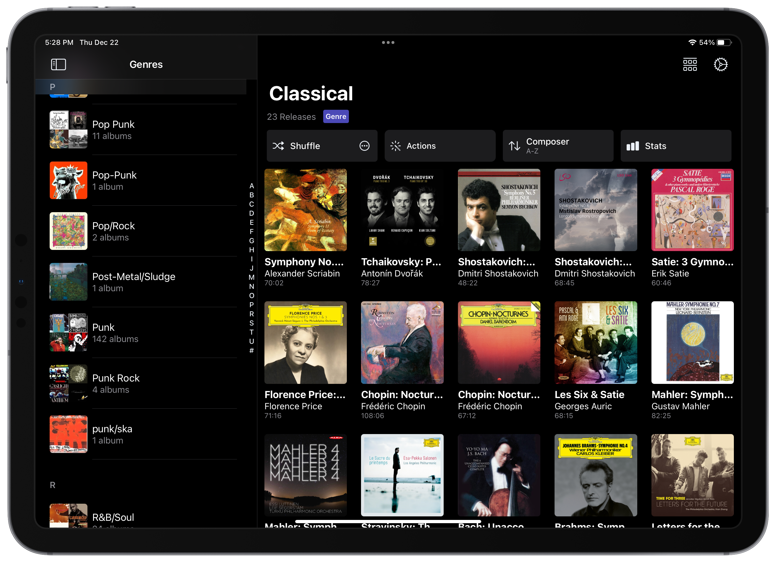The width and height of the screenshot is (777, 563).
Task: Open Shostakovich Symphony No. 5 Bychkov cover
Action: tap(499, 210)
